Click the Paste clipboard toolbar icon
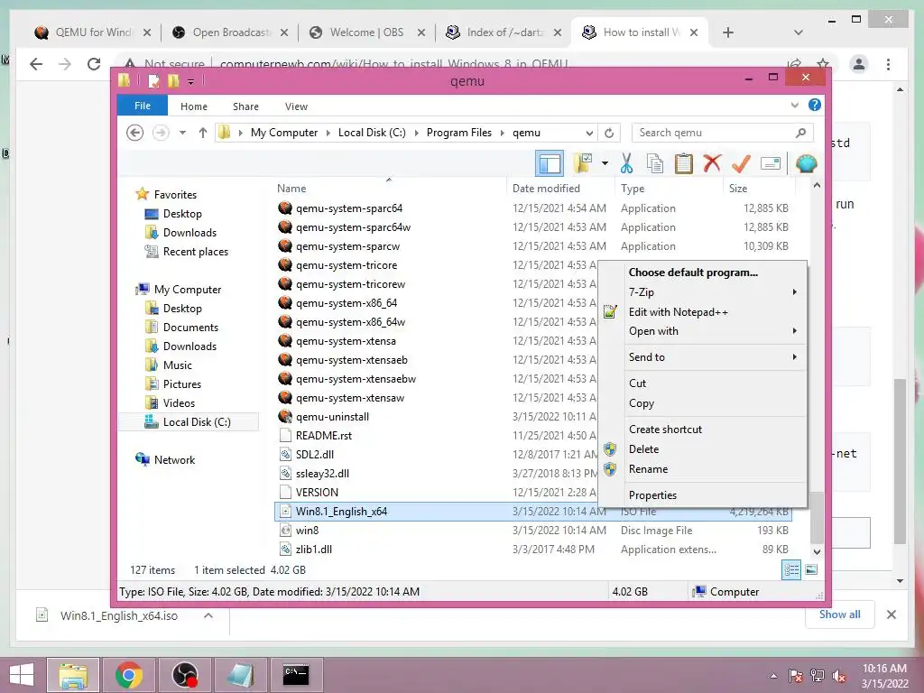The width and height of the screenshot is (924, 693). 684,163
